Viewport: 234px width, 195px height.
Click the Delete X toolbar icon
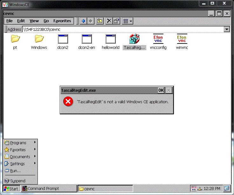(x=109, y=21)
